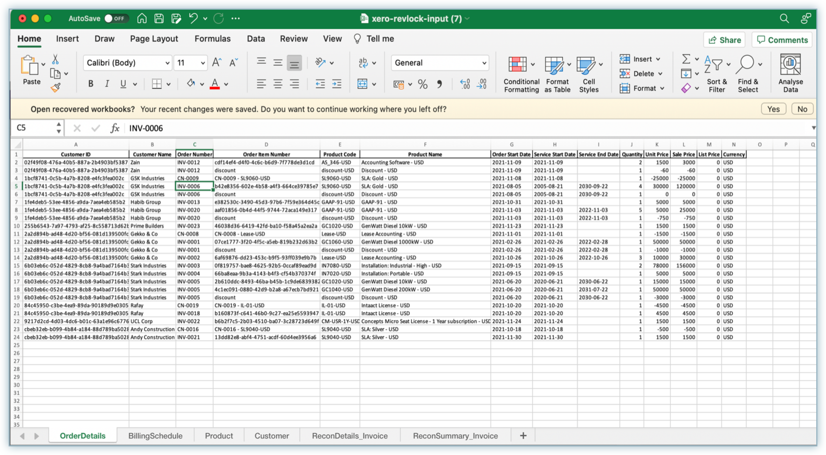Apply the red font color swatch

[x=215, y=84]
